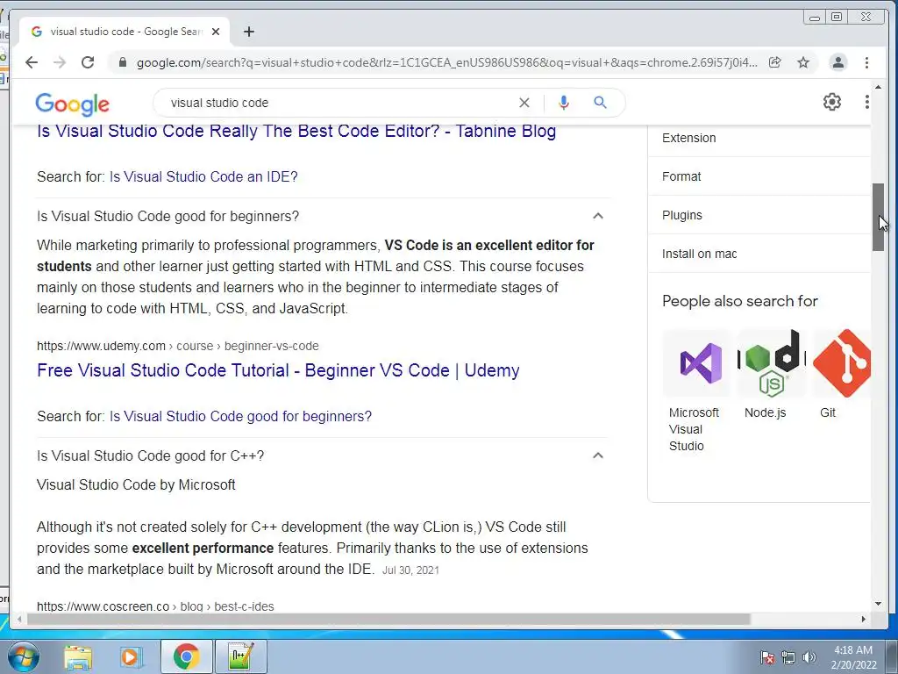Open the Notepad++ taskbar button
Screen dimensions: 898x674
(240, 656)
